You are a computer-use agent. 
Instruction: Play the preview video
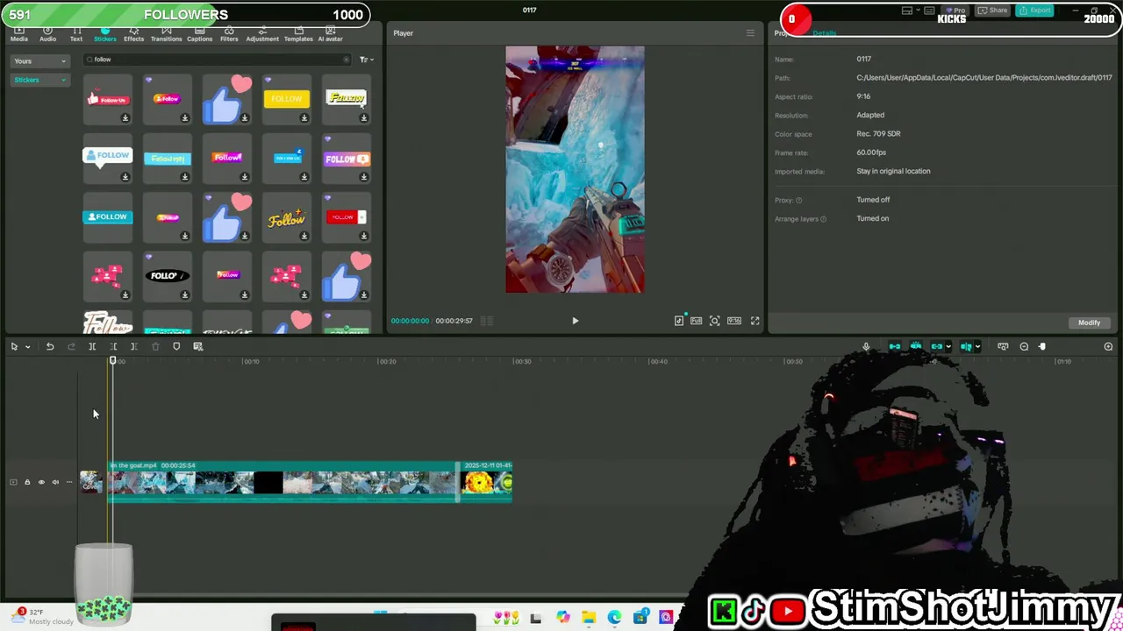[x=576, y=321]
